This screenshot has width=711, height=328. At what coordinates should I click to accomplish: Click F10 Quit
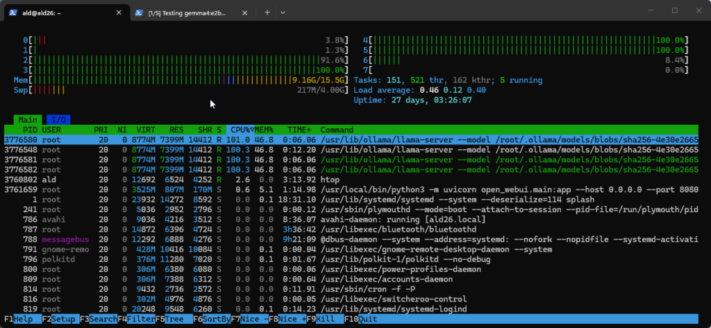pos(360,319)
